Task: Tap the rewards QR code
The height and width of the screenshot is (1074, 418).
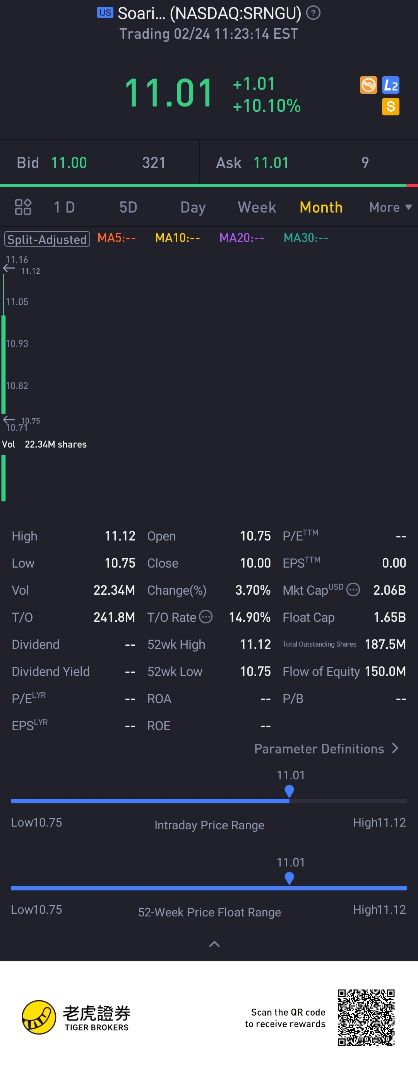Action: 366,1018
